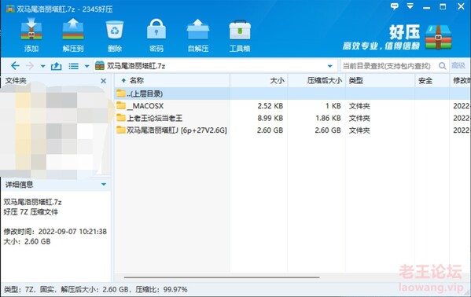Sort by 大小 column header
Viewport: 471px width, 297px height.
[259, 80]
